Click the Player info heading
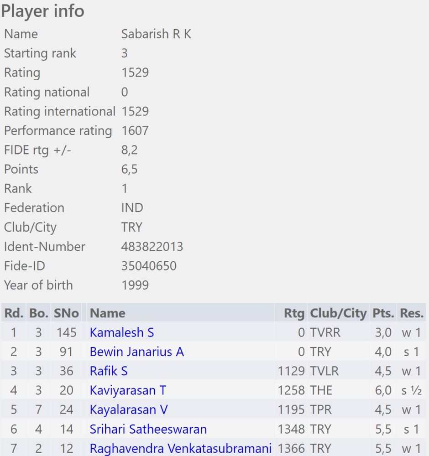This screenshot has height=456, width=429. point(42,11)
